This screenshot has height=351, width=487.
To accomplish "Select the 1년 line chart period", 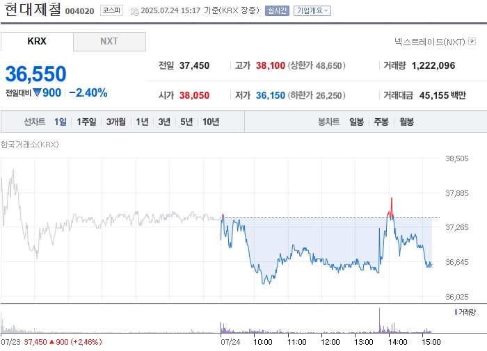I will click(x=142, y=122).
